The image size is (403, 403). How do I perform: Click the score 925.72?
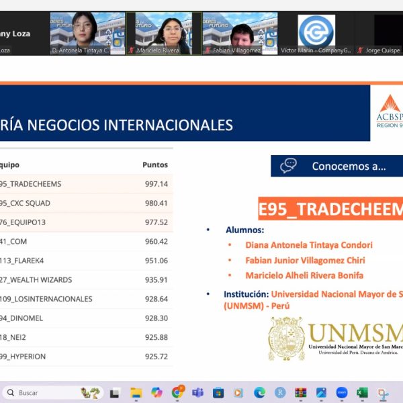[x=156, y=357]
